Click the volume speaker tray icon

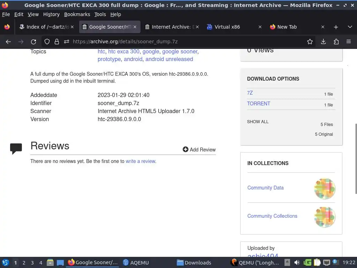[x=297, y=262]
